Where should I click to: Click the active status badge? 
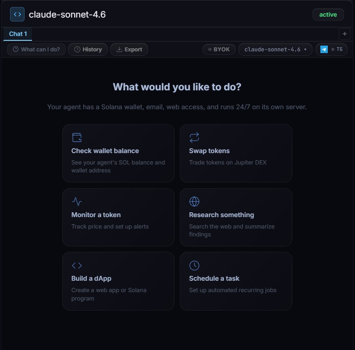328,14
